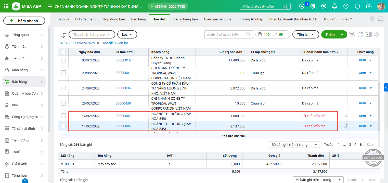Tick the select-all header checkbox
Viewport: 388px width, 183px height.
pyautogui.click(x=63, y=52)
